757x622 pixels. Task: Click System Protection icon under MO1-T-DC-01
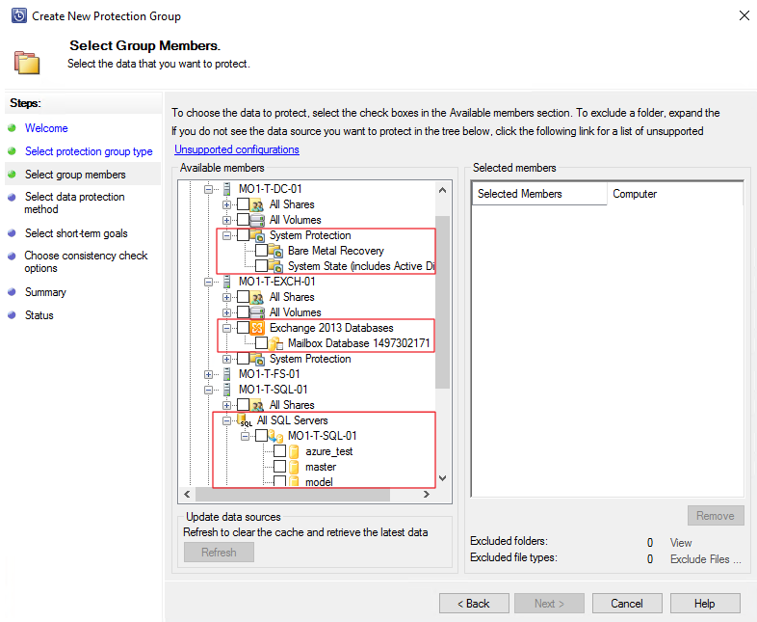[x=257, y=235]
